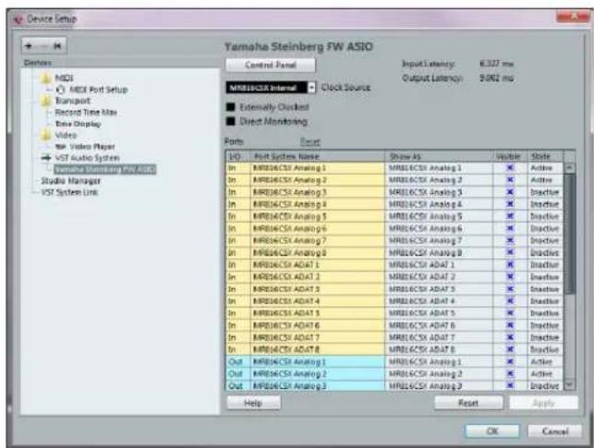Open the Control Panel

[271, 66]
